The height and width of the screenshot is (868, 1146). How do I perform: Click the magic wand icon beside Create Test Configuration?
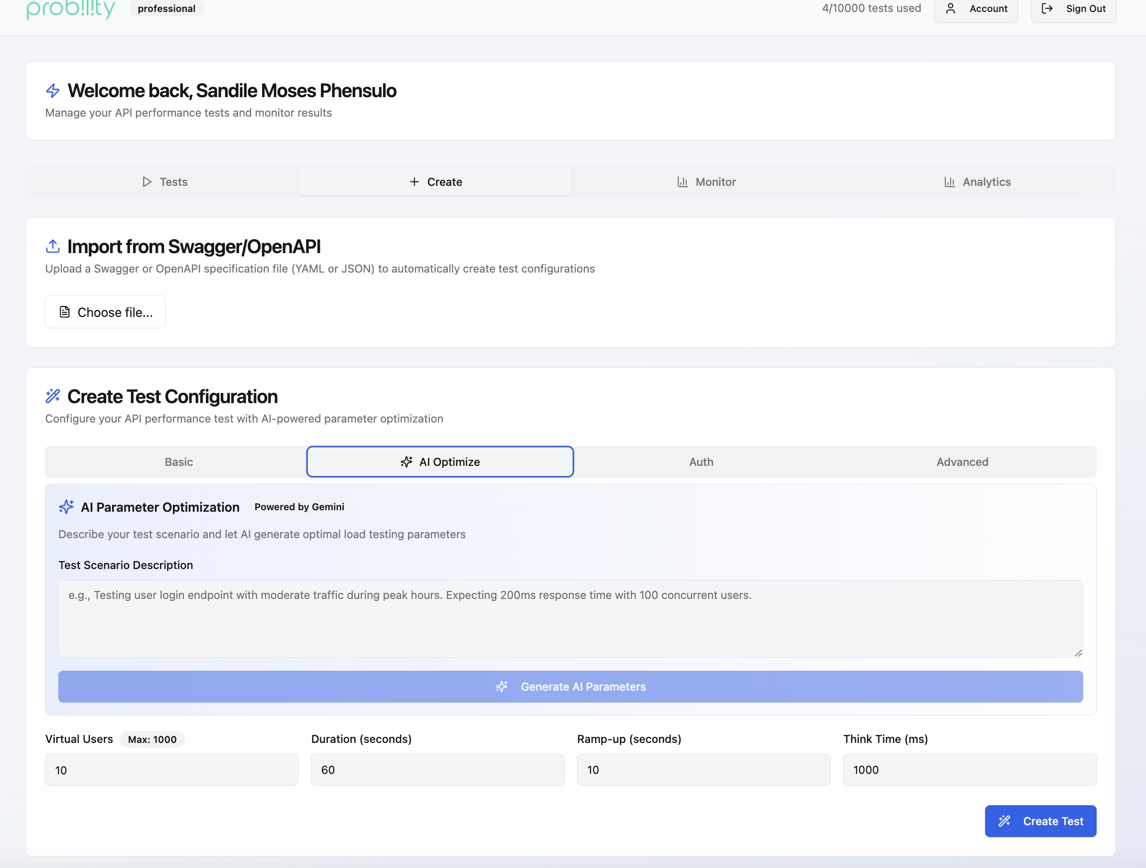coord(53,397)
